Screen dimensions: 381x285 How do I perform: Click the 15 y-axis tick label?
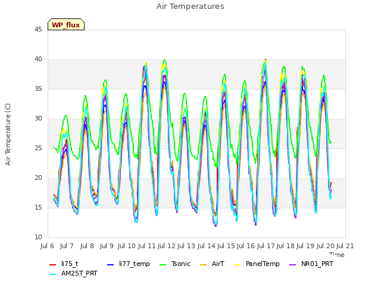click(38, 208)
